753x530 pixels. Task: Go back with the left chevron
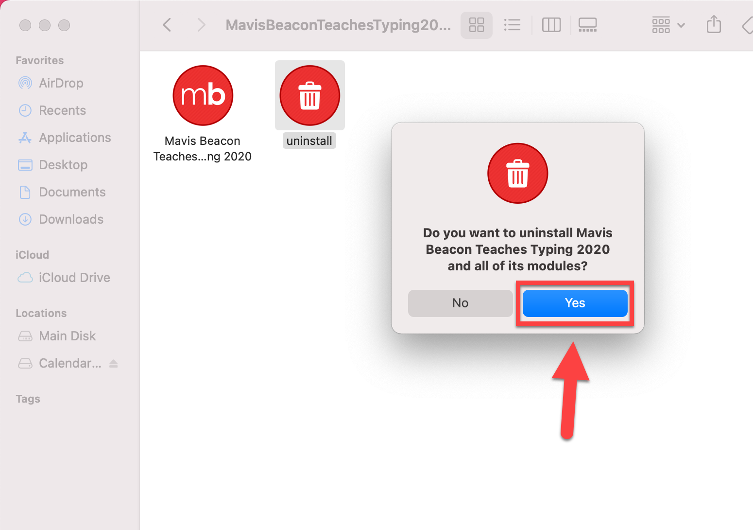click(x=167, y=25)
